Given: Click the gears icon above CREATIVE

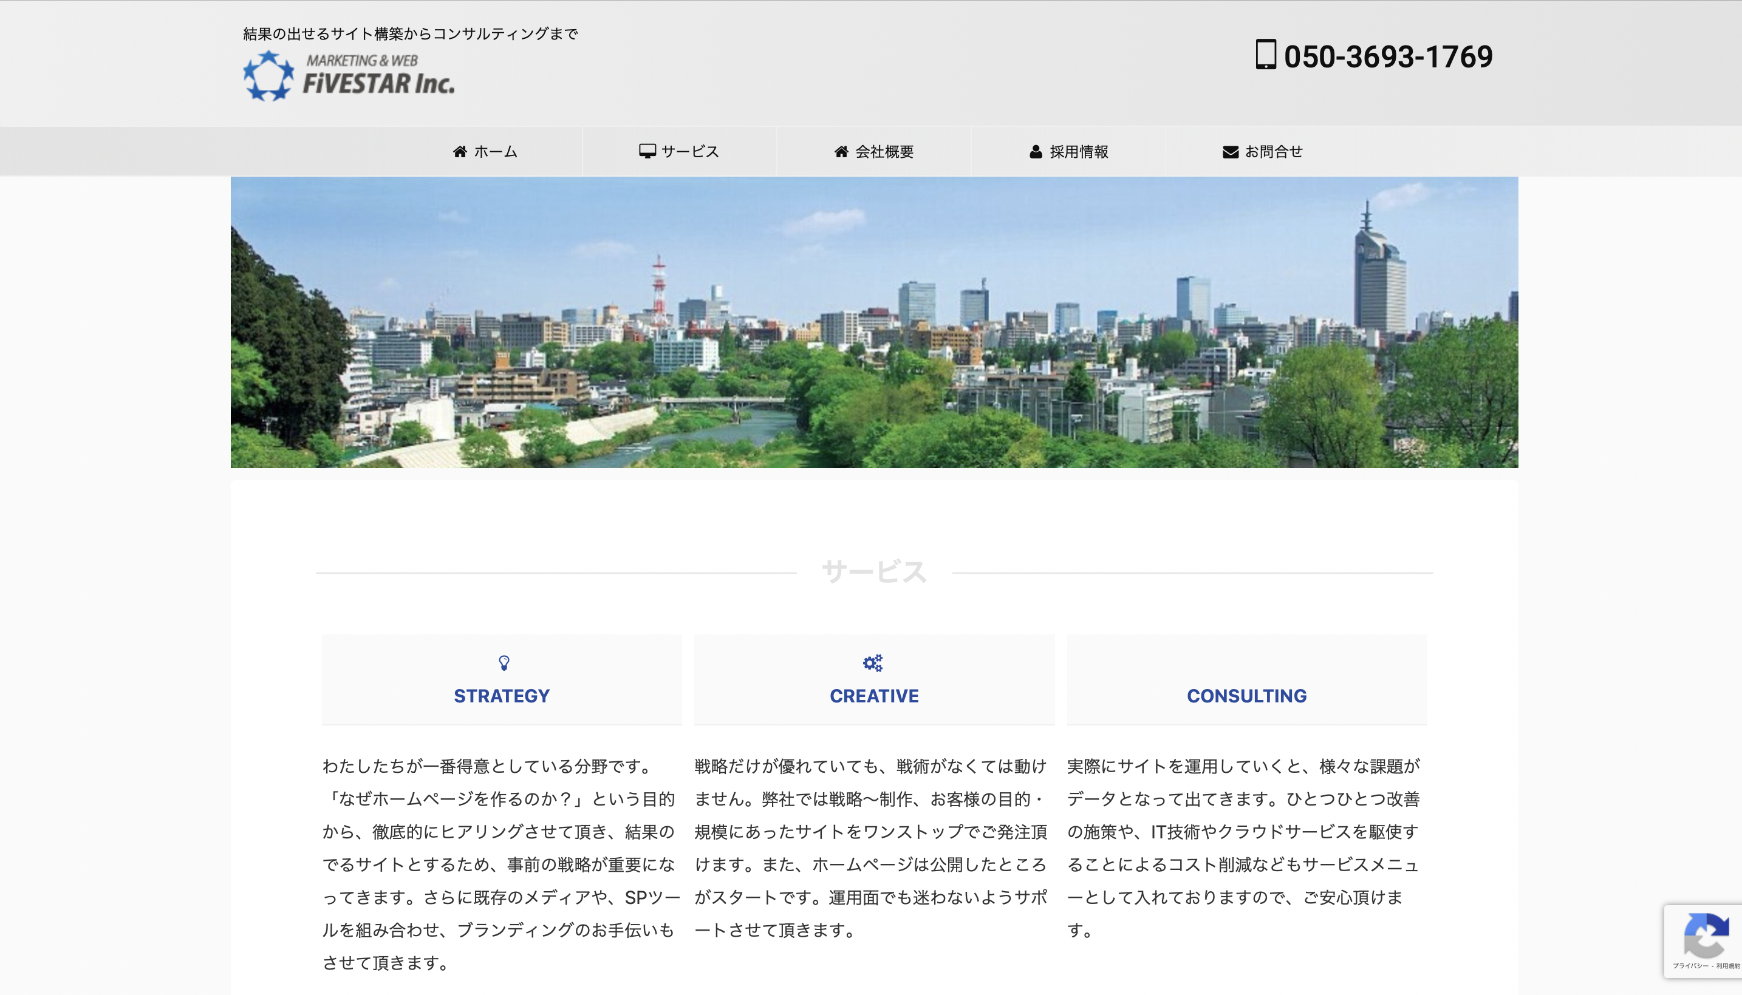Looking at the screenshot, I should (x=873, y=662).
